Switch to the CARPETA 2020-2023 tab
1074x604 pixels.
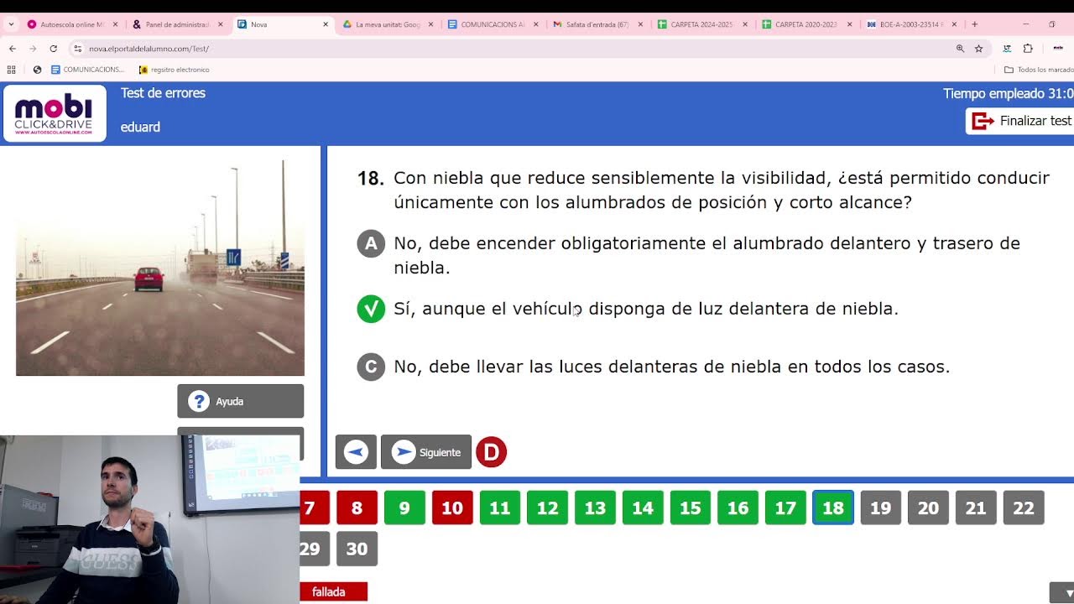point(806,24)
